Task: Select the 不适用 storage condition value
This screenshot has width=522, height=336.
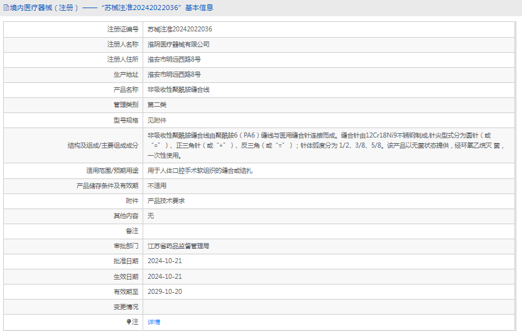Action: pos(157,186)
